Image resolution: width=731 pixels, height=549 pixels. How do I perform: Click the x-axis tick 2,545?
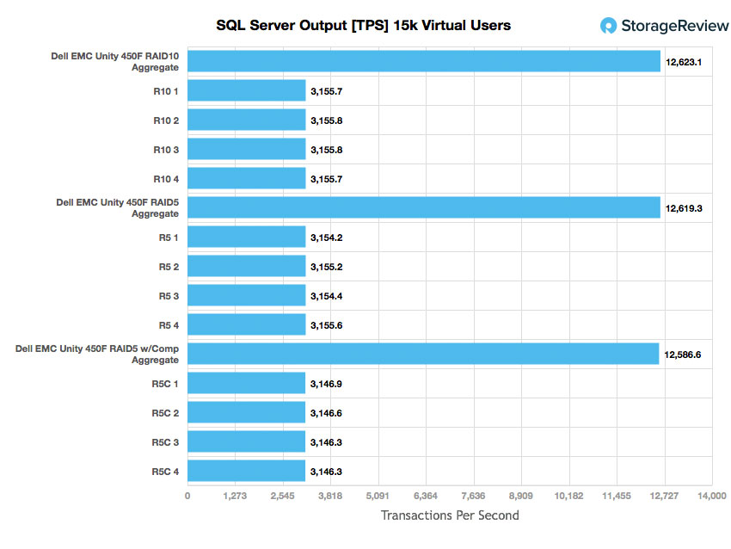(283, 496)
